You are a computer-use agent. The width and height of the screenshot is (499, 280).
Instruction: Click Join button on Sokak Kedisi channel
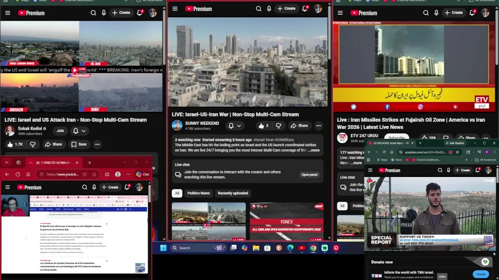click(x=60, y=131)
